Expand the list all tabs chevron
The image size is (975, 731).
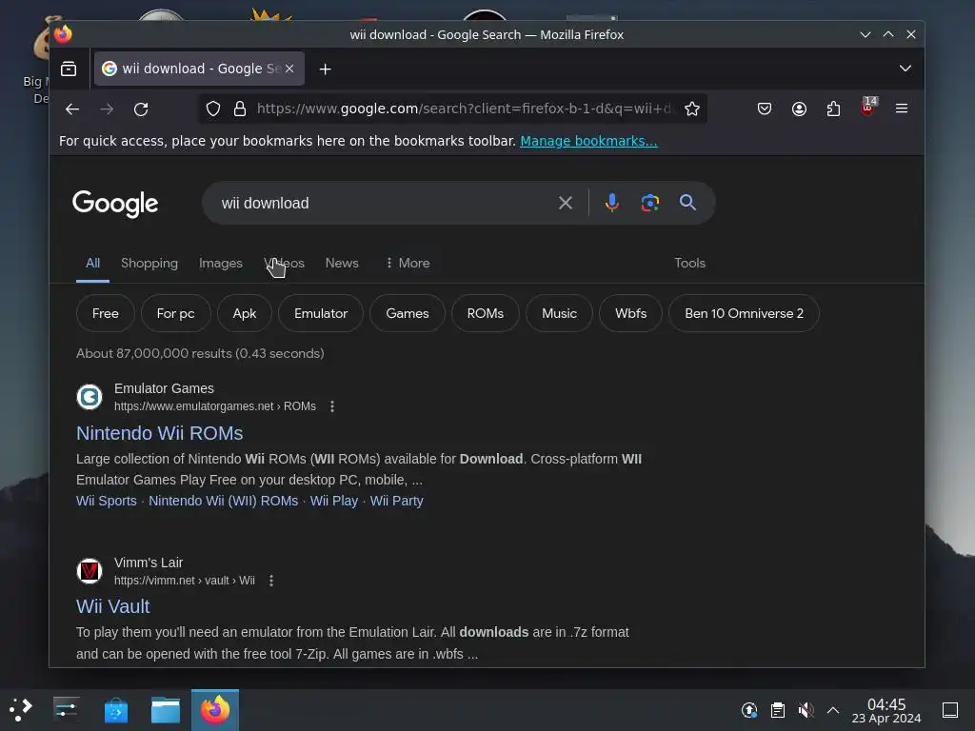(905, 69)
